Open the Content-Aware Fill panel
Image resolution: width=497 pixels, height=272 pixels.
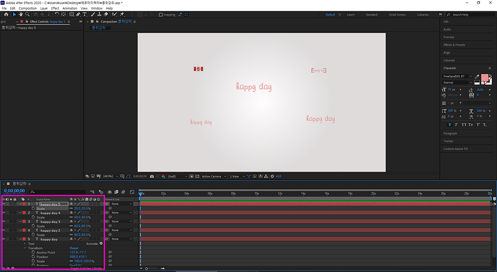point(455,149)
